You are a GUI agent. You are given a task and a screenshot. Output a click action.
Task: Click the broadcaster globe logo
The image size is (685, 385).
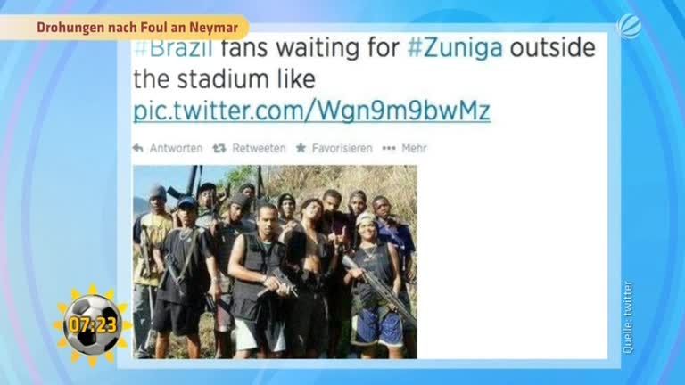tap(629, 27)
